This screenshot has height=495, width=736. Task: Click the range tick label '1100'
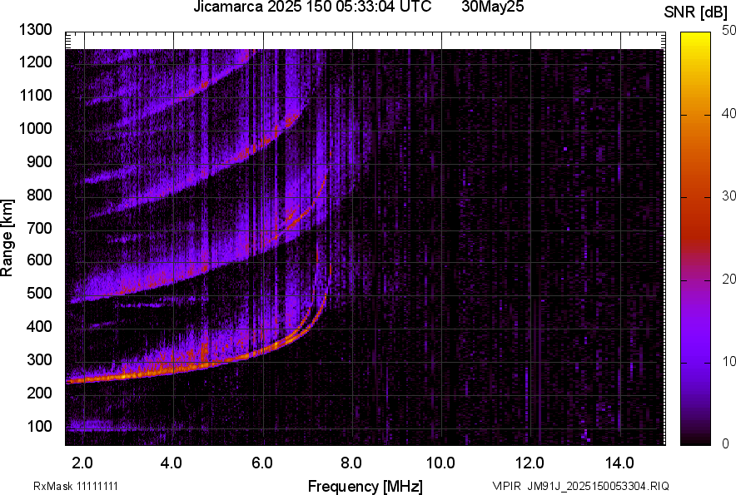(35, 95)
